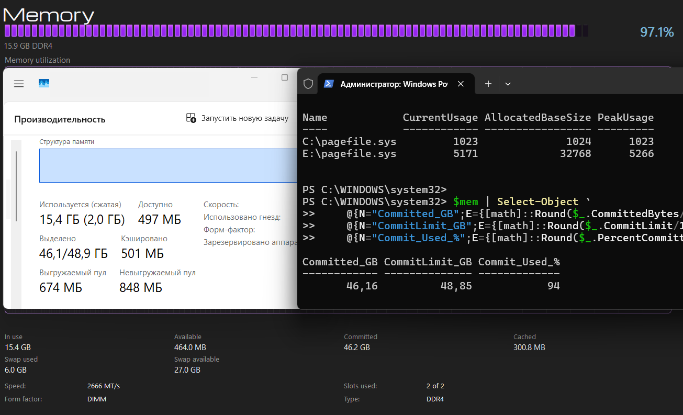The height and width of the screenshot is (415, 683).
Task: Maximize the Task Manager window
Action: 285,77
